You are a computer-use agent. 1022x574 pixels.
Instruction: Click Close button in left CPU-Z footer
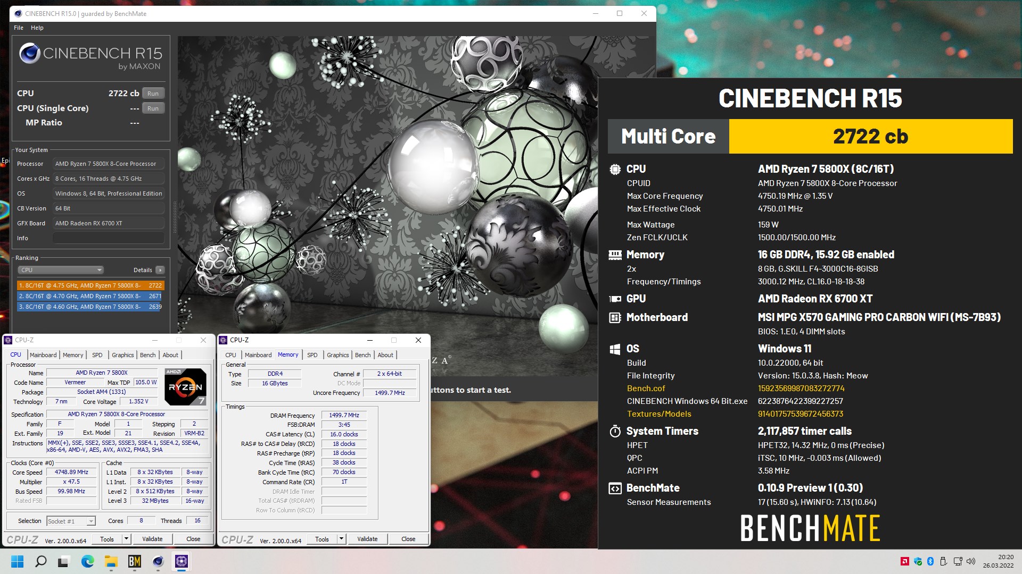click(193, 539)
